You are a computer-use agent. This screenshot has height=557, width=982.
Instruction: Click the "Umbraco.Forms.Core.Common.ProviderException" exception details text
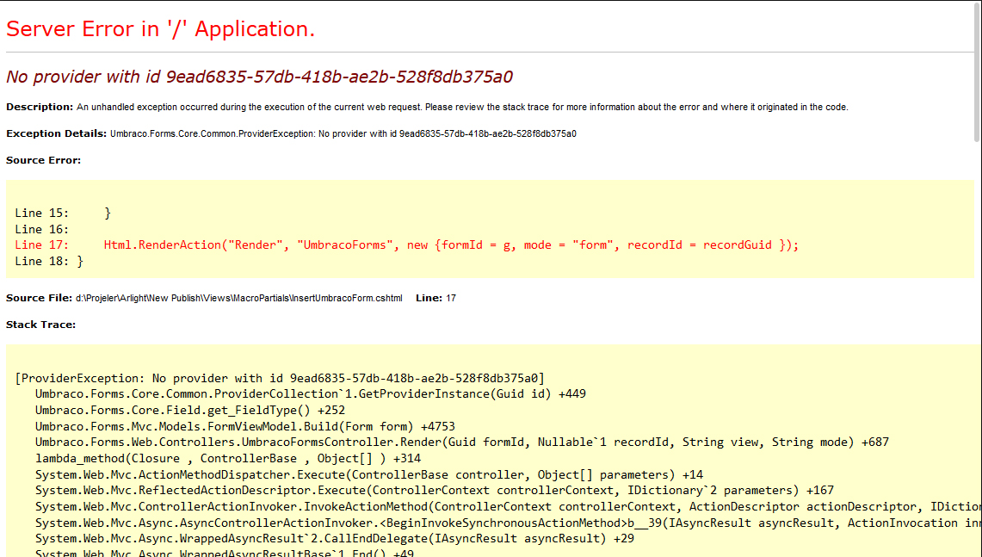pyautogui.click(x=343, y=133)
